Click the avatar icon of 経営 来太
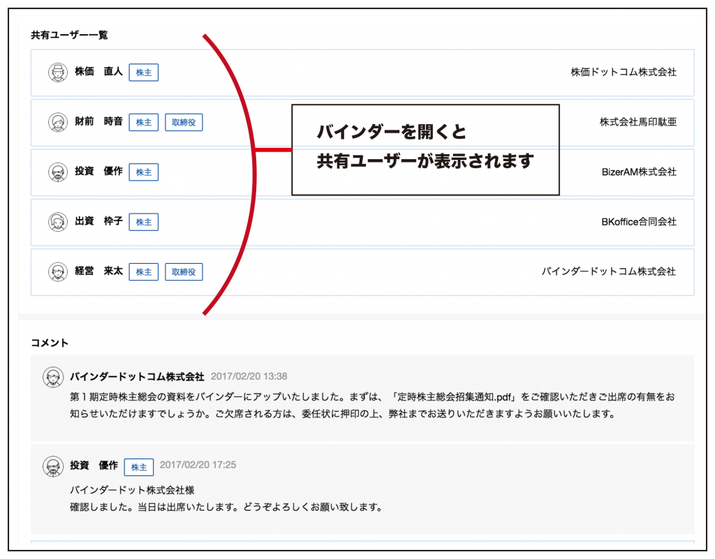 [x=58, y=271]
